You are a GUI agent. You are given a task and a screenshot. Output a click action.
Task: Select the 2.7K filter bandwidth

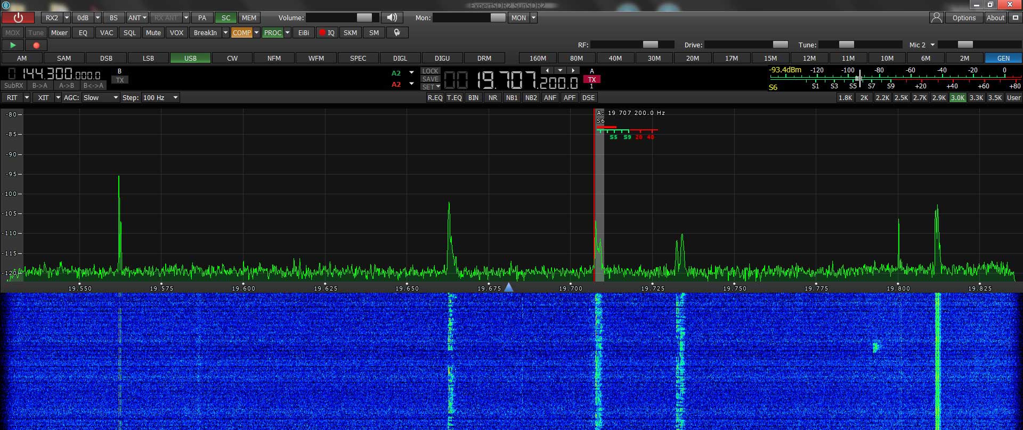pos(920,97)
